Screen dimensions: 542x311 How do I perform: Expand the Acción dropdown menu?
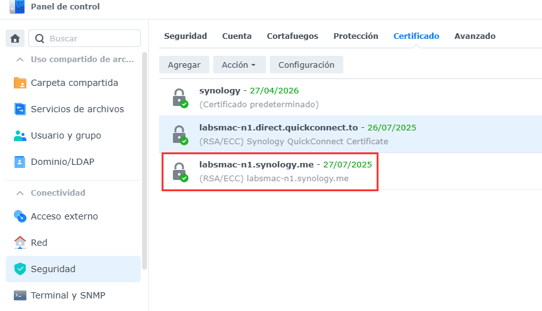pyautogui.click(x=238, y=65)
